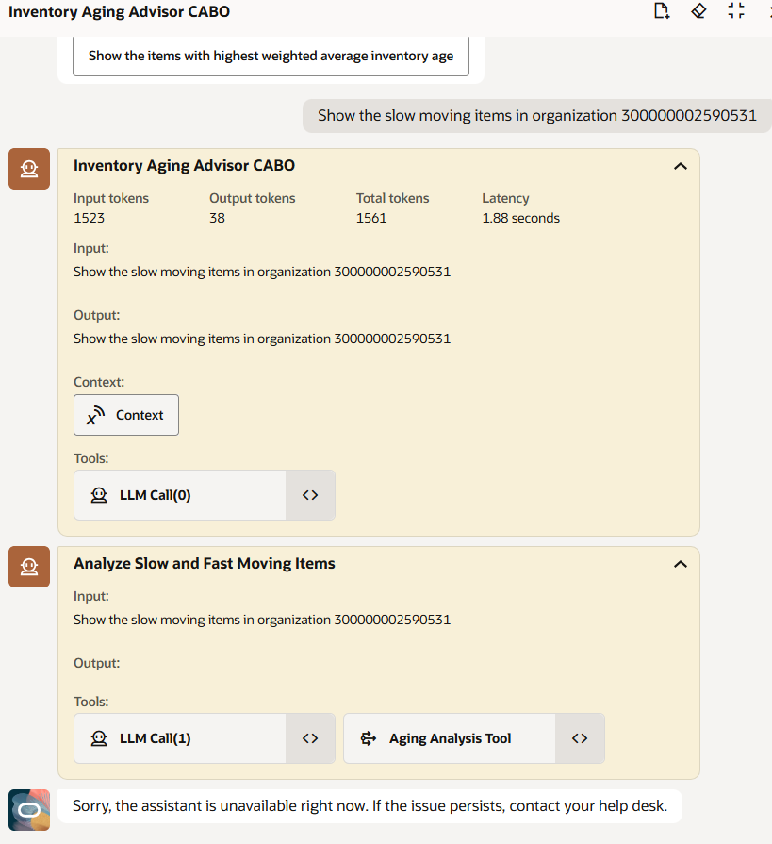Viewport: 772px width, 844px height.
Task: Open the Aging Analysis Tool entry
Action: pyautogui.click(x=450, y=738)
